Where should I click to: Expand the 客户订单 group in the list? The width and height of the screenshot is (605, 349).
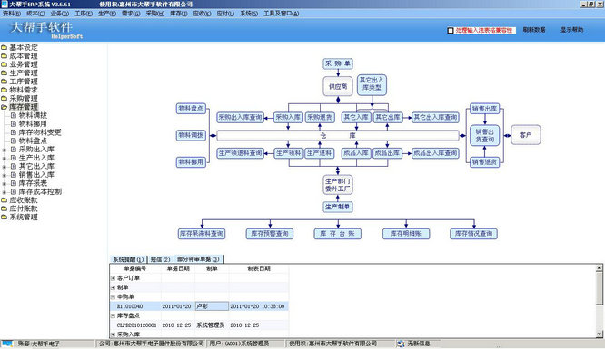tap(113, 278)
